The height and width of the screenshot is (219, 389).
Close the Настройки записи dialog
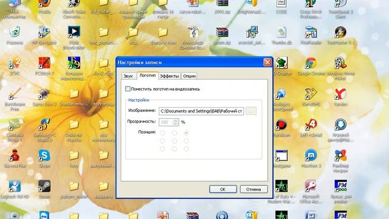coord(267,62)
